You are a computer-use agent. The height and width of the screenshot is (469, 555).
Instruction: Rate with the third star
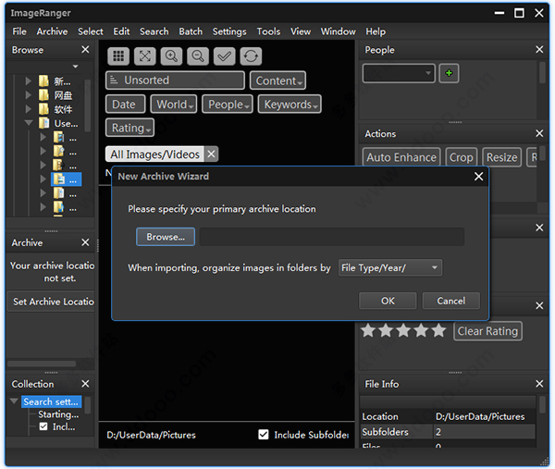(x=403, y=330)
